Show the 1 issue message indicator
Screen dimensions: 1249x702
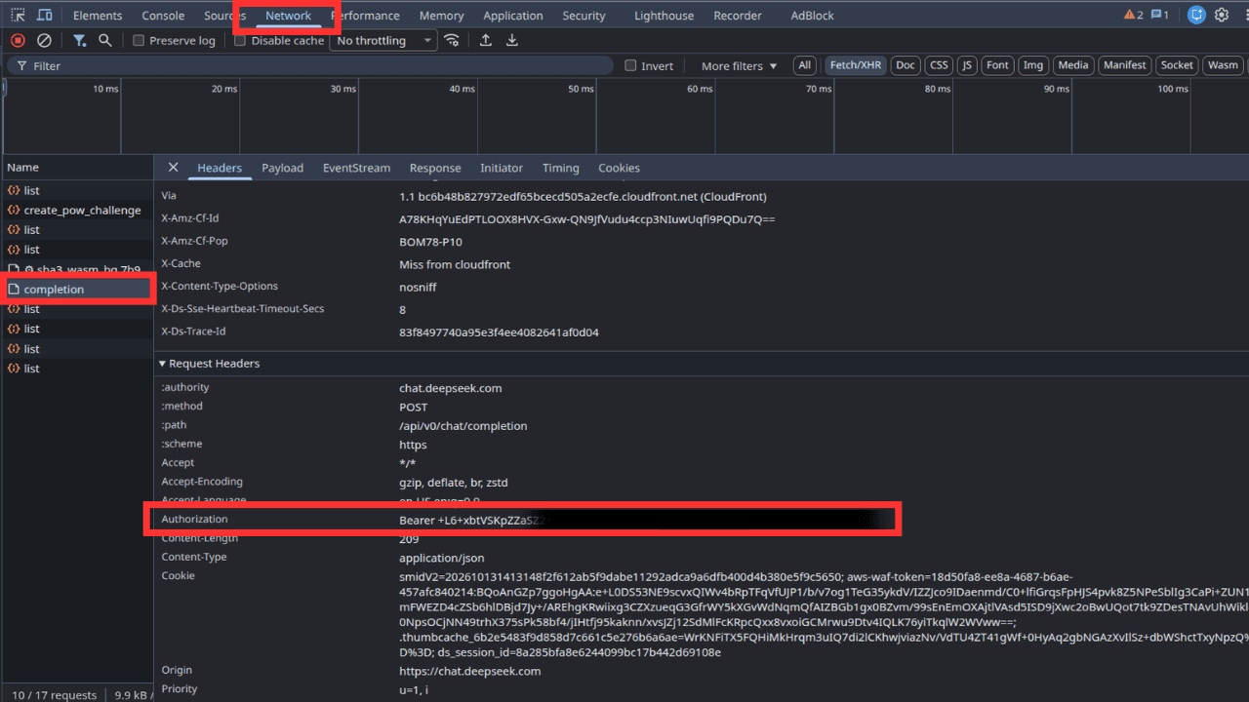click(x=1160, y=16)
